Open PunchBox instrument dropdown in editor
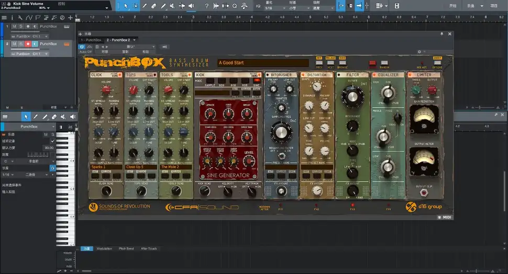The image size is (508, 274). tap(29, 127)
